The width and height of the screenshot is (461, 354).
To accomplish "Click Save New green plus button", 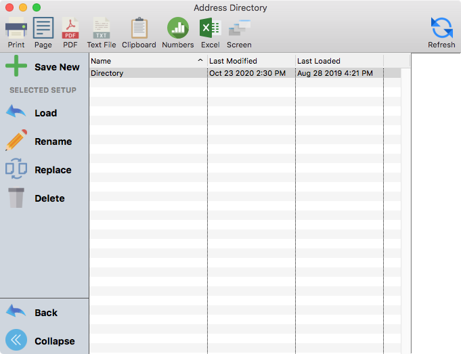I will pyautogui.click(x=43, y=67).
